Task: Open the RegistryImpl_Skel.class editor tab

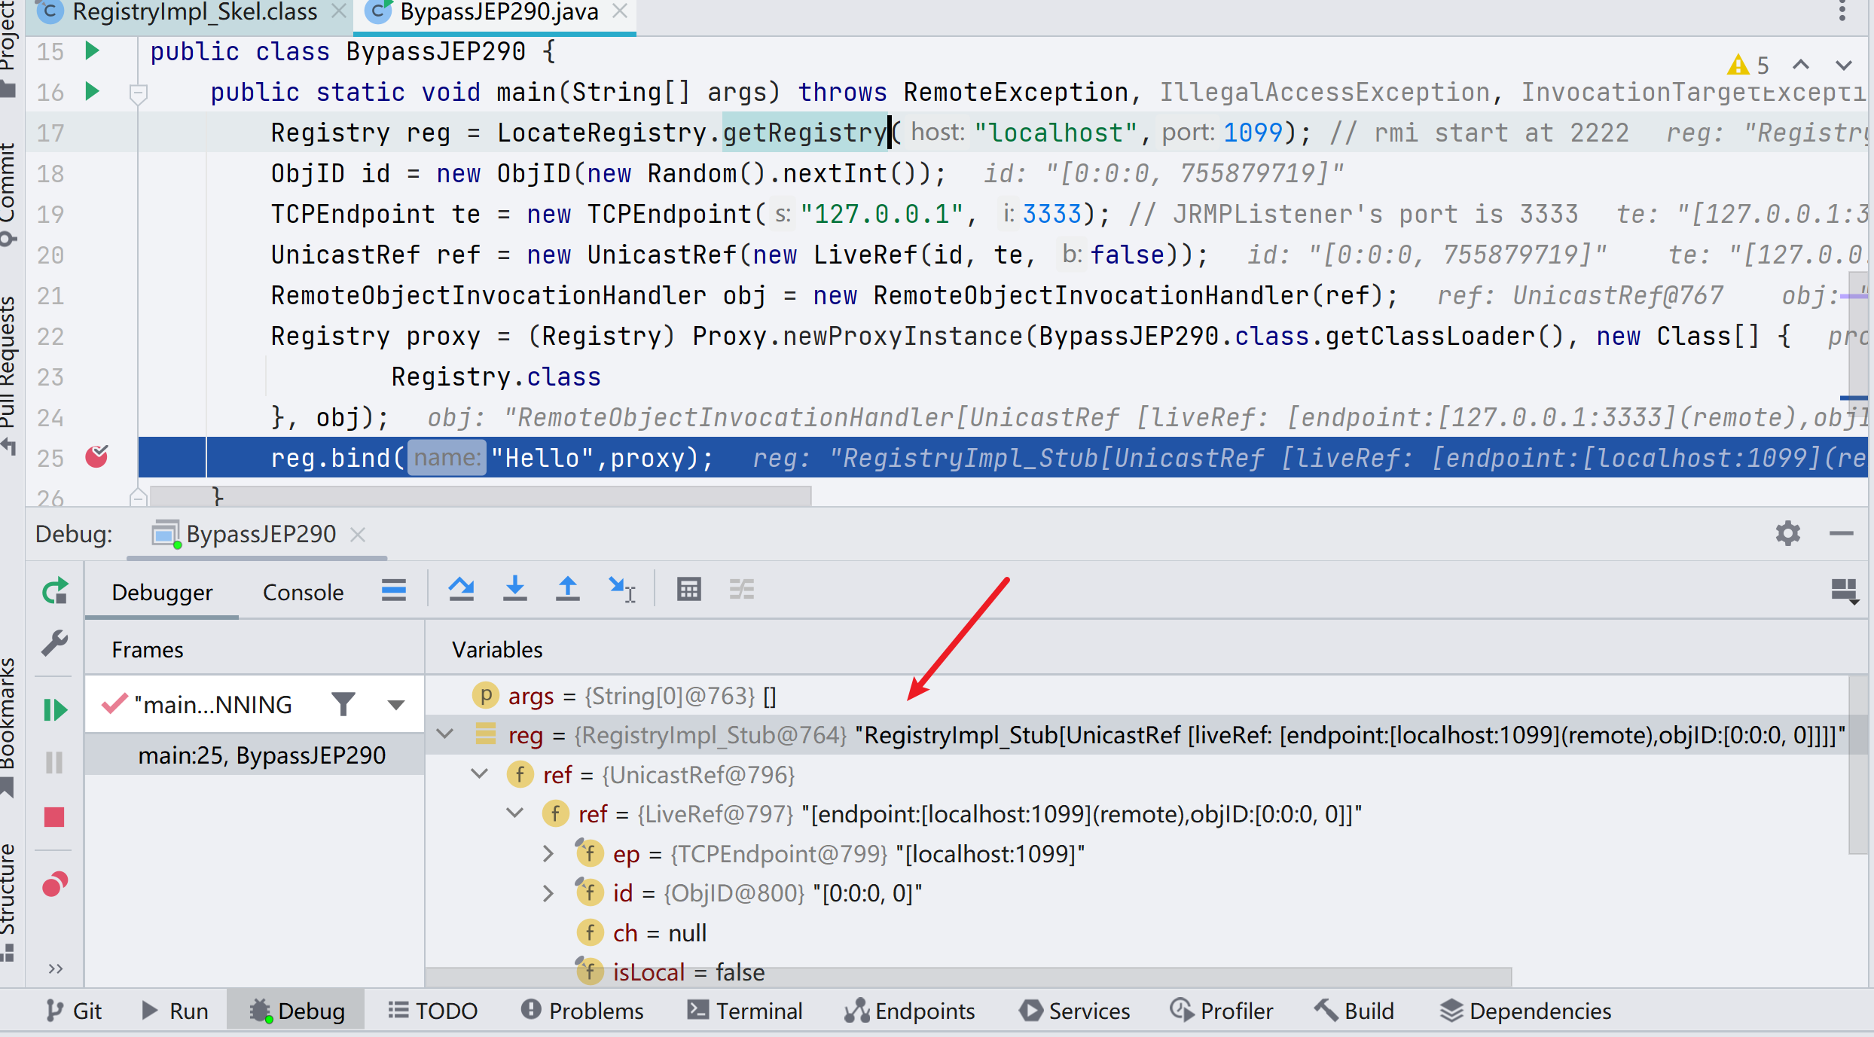Action: click(x=194, y=12)
